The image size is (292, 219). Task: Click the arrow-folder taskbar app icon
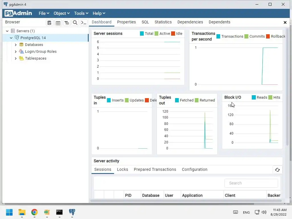point(47,212)
